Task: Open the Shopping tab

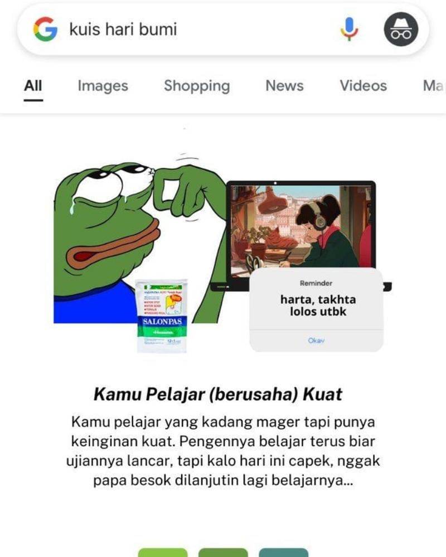Action: coord(197,86)
